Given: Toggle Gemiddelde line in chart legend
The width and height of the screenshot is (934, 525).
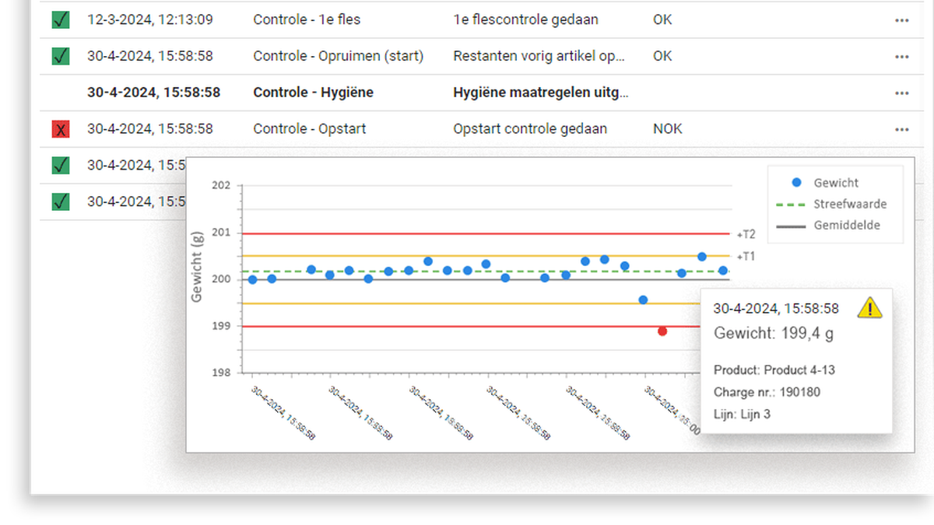Looking at the screenshot, I should pyautogui.click(x=829, y=226).
